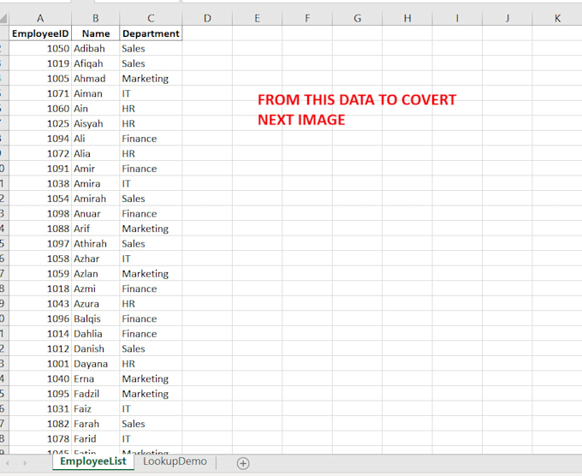582x476 pixels.
Task: Select column I header
Action: [x=457, y=18]
